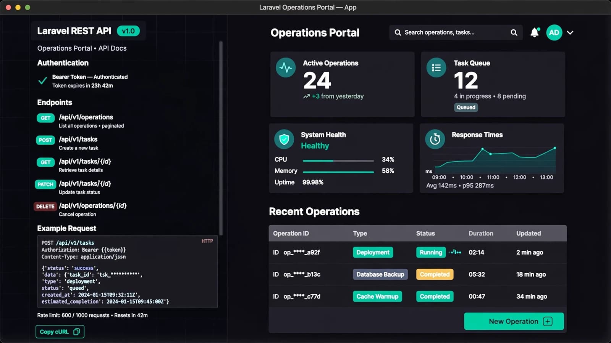Screen dimensions: 611x343
Task: Click the New Operation button
Action: [x=514, y=321]
